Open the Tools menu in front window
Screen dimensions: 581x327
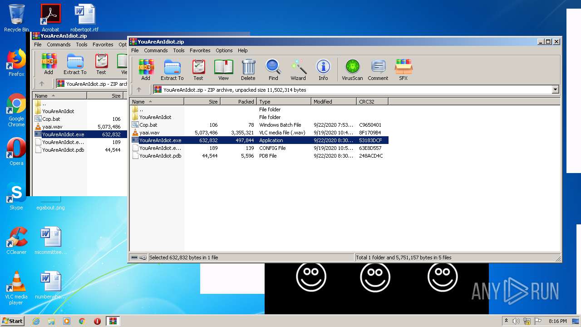point(179,50)
